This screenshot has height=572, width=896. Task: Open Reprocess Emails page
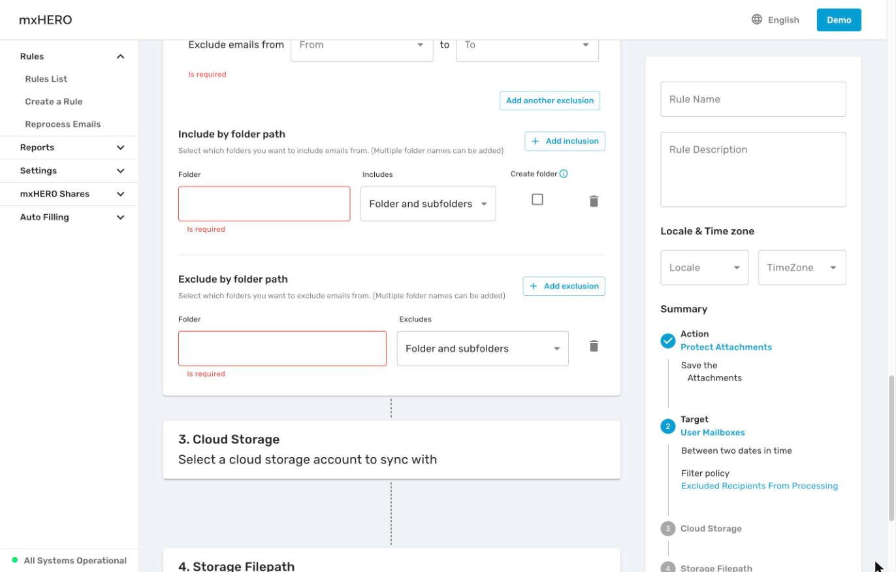63,124
